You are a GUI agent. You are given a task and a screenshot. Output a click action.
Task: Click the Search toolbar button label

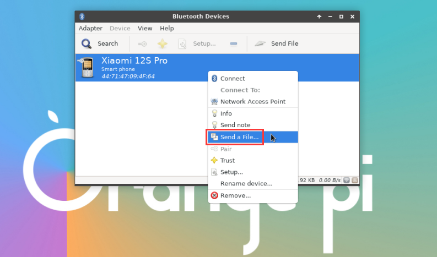click(x=107, y=43)
